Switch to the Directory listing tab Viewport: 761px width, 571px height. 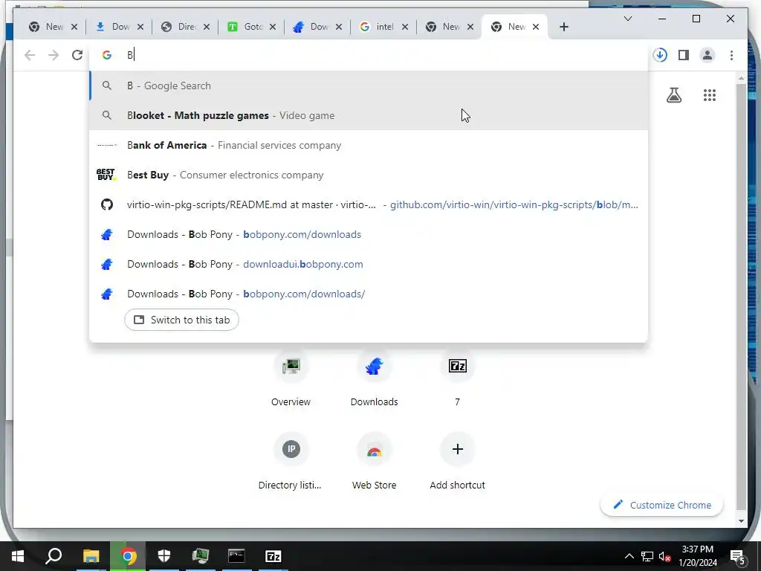(x=180, y=27)
